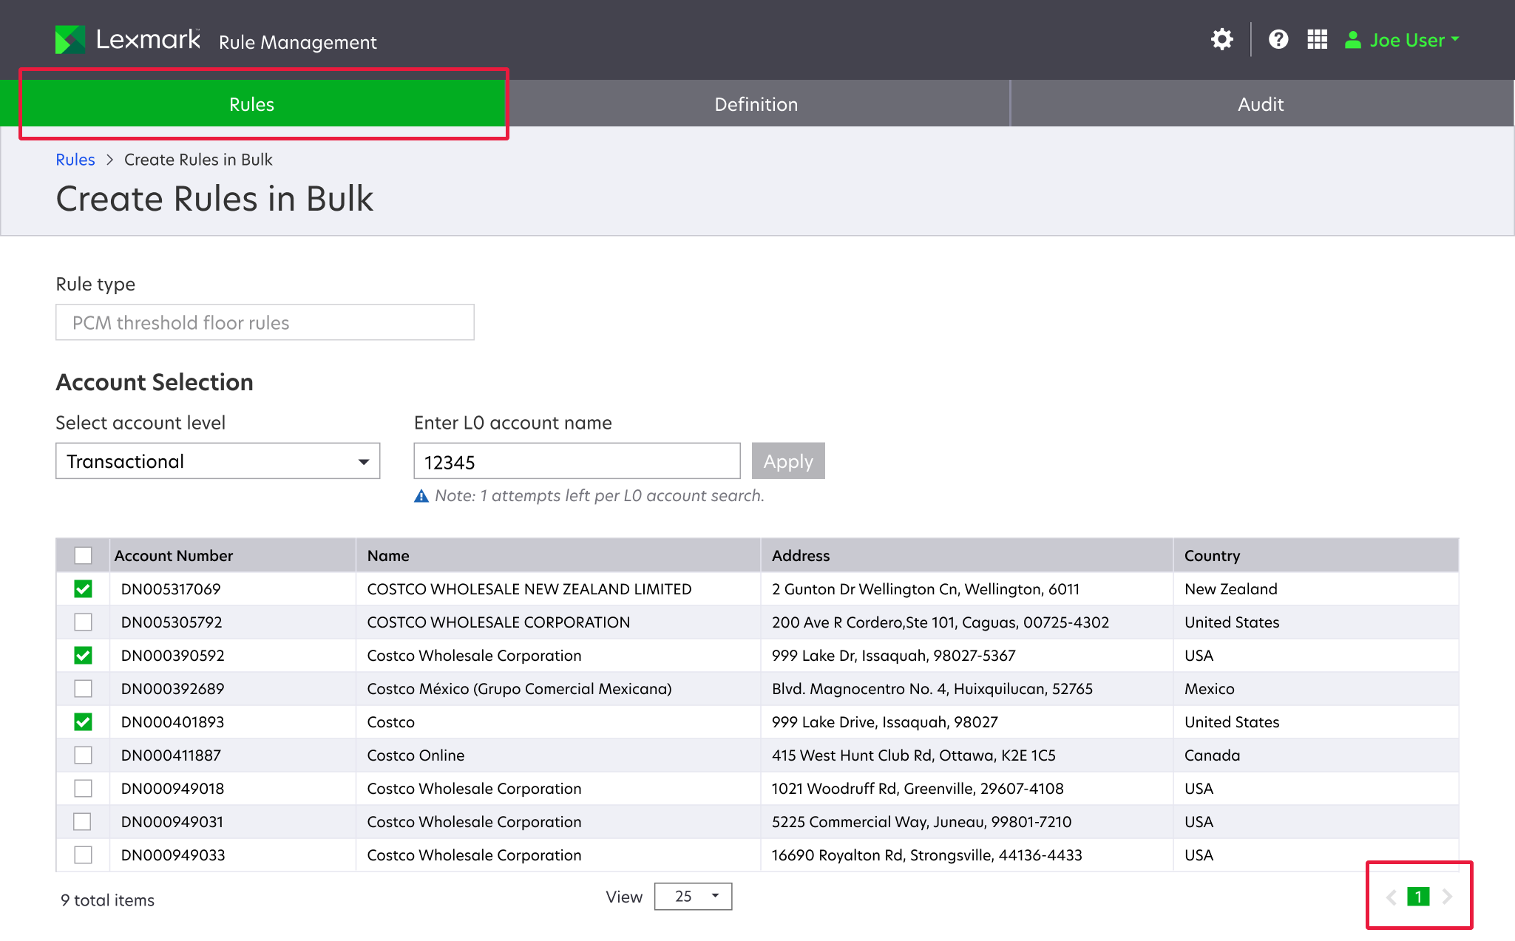Click the Rules breadcrumb link
1515x941 pixels.
(75, 159)
